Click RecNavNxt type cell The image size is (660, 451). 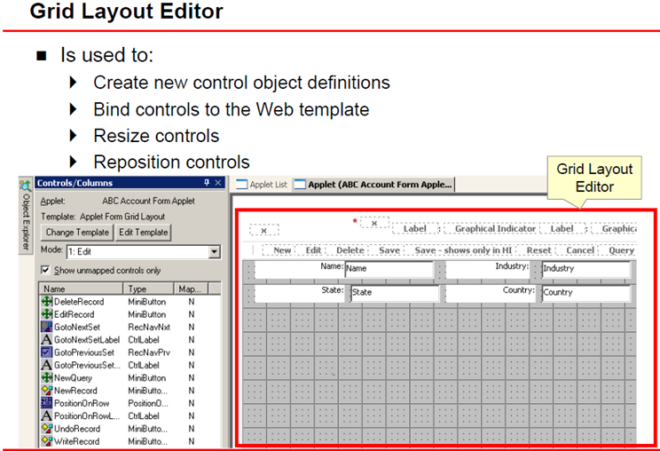[149, 327]
